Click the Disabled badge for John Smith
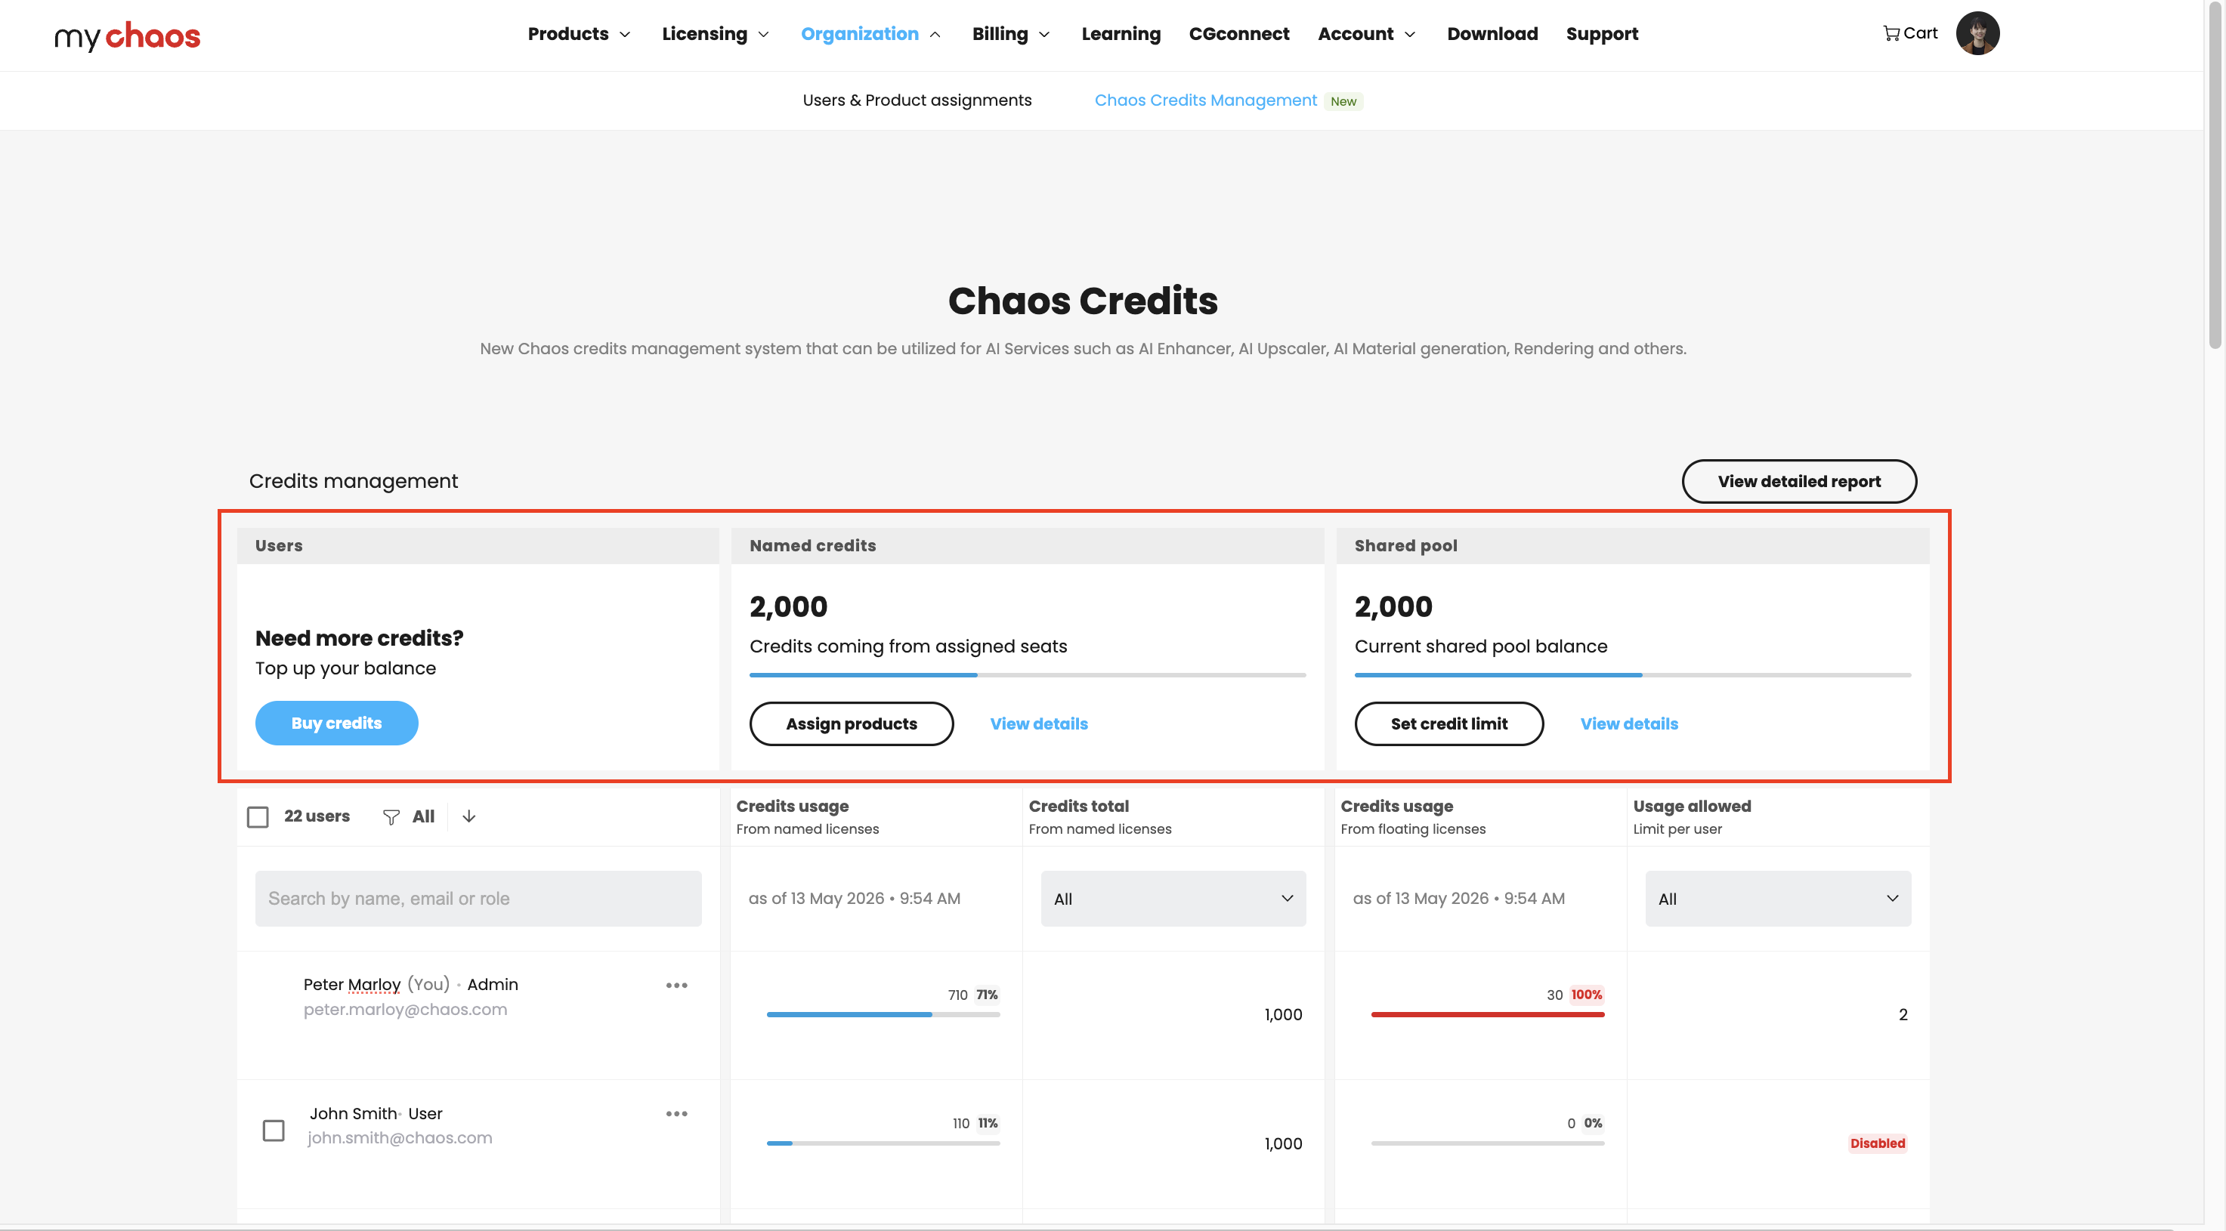 point(1877,1143)
